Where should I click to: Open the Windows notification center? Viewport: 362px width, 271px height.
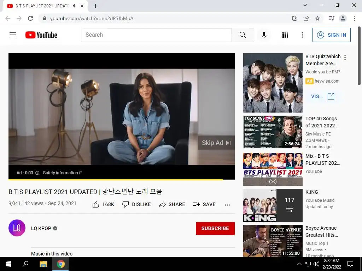point(350,264)
